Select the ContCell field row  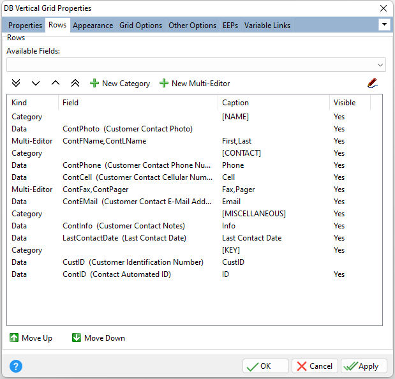[195, 177]
